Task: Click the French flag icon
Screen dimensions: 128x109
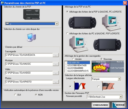Action: 80,86
